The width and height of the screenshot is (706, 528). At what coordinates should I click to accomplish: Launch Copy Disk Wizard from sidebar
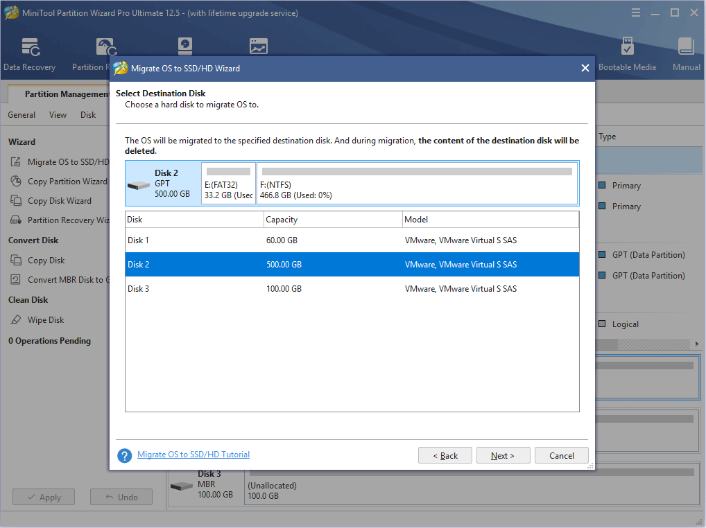pyautogui.click(x=59, y=201)
